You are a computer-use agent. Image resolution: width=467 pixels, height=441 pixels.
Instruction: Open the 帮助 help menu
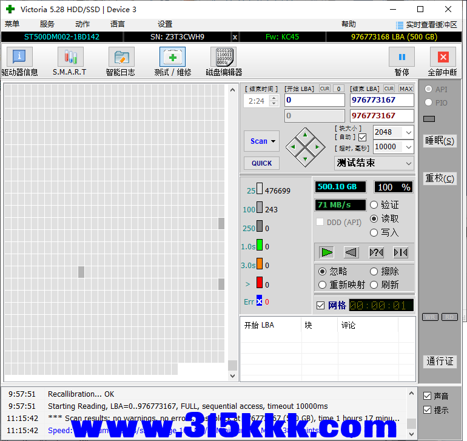tap(349, 24)
